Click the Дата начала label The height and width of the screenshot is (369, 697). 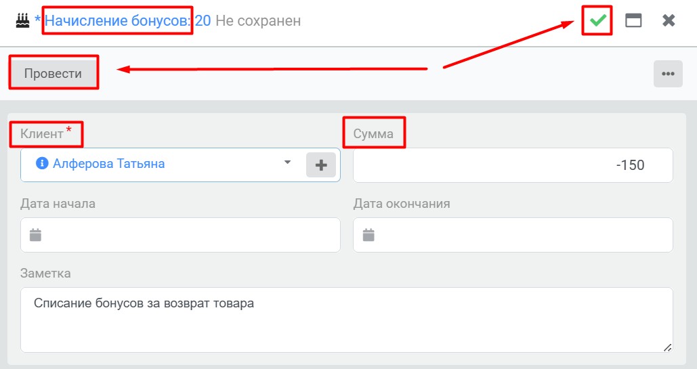click(x=58, y=204)
